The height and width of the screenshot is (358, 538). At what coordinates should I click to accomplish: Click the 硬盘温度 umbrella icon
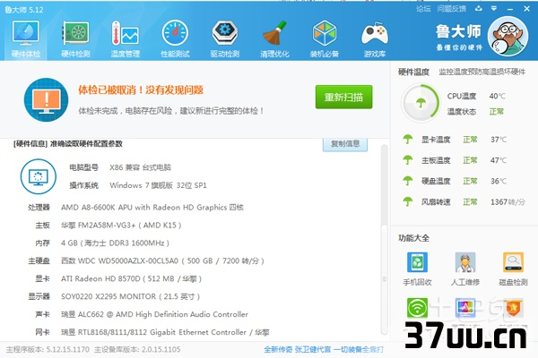click(x=408, y=181)
